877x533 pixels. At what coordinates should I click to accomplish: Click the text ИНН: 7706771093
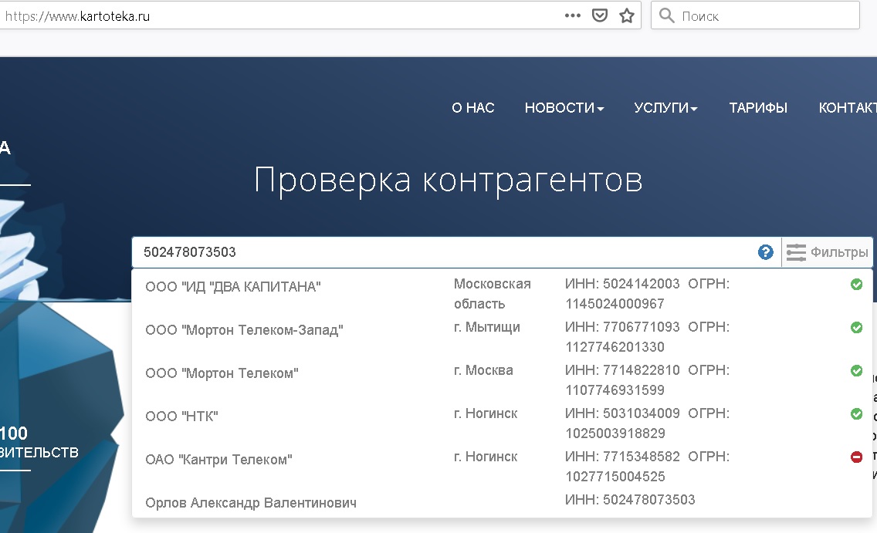pyautogui.click(x=622, y=327)
